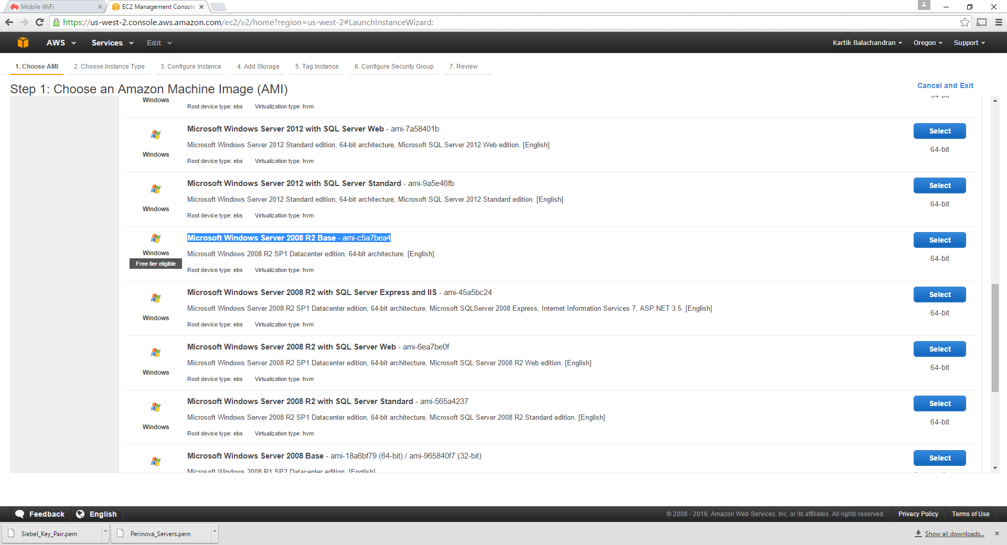This screenshot has width=1007, height=545.
Task: Switch to 2. Choose Instance Type step
Action: [x=109, y=67]
